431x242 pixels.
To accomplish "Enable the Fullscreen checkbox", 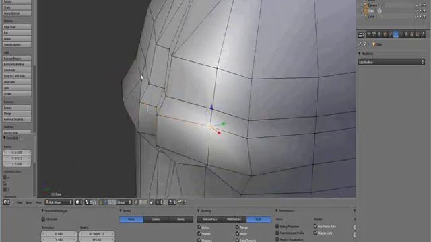I will [43, 220].
